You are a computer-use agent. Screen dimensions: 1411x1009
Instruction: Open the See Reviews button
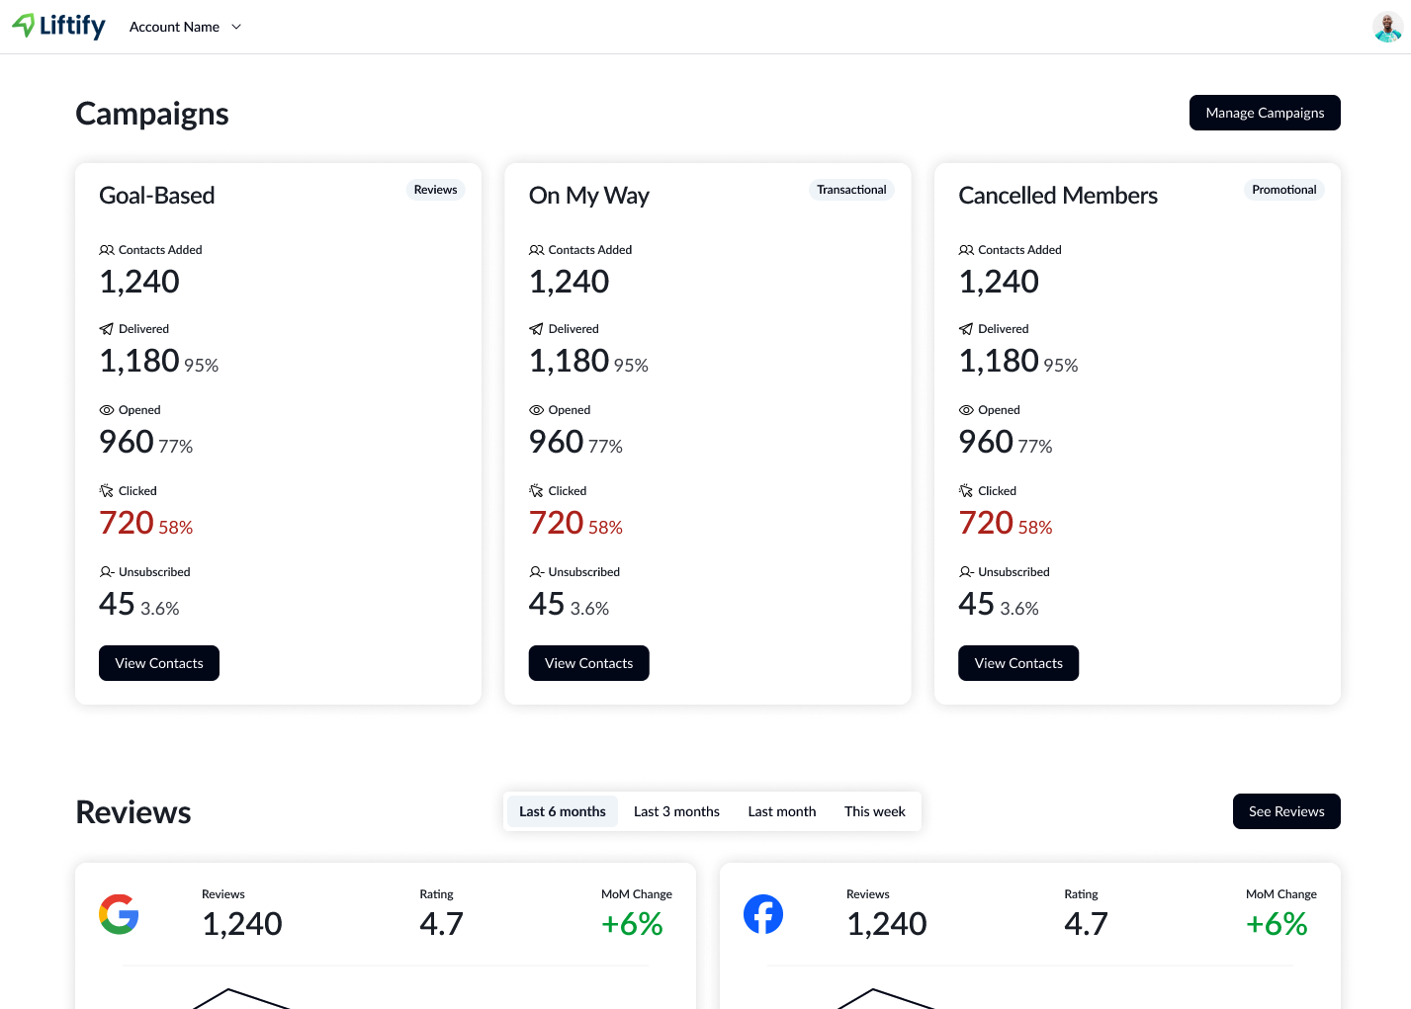(x=1285, y=811)
